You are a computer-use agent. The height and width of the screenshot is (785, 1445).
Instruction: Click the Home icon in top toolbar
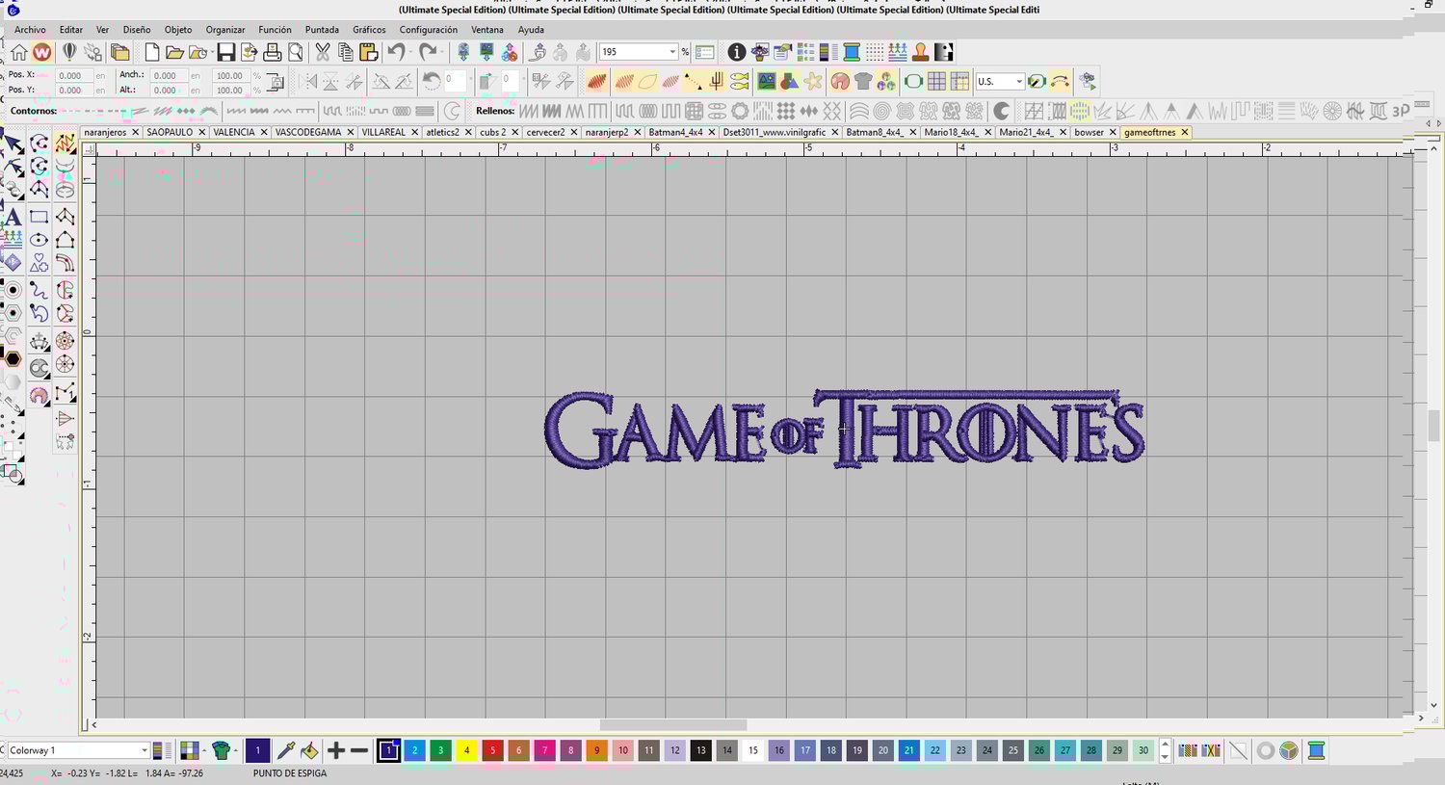[x=19, y=52]
